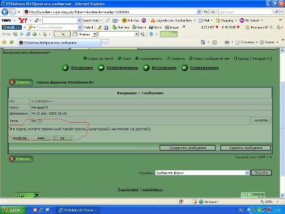Click the www button under message

pos(41,138)
